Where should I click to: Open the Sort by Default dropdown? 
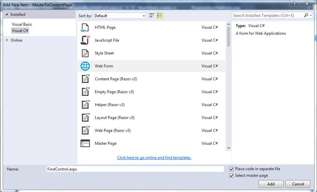click(119, 16)
